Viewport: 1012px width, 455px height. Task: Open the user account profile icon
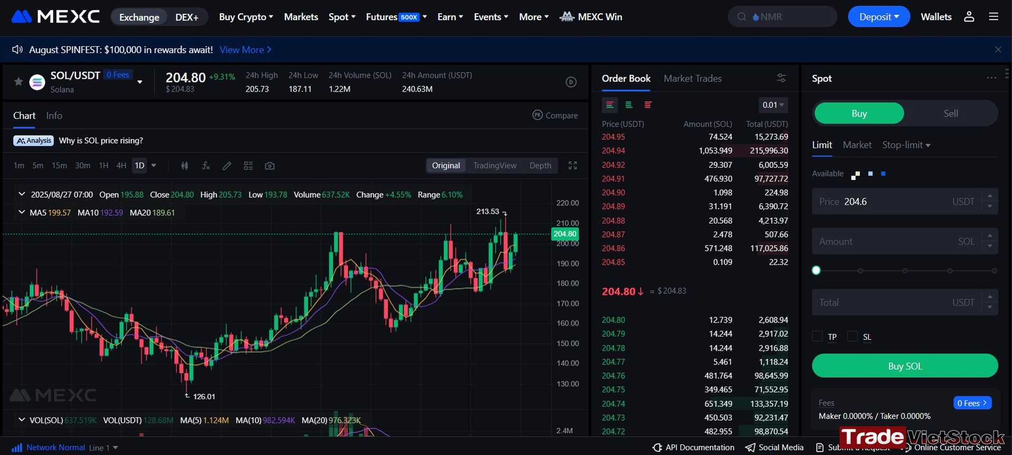pos(969,17)
